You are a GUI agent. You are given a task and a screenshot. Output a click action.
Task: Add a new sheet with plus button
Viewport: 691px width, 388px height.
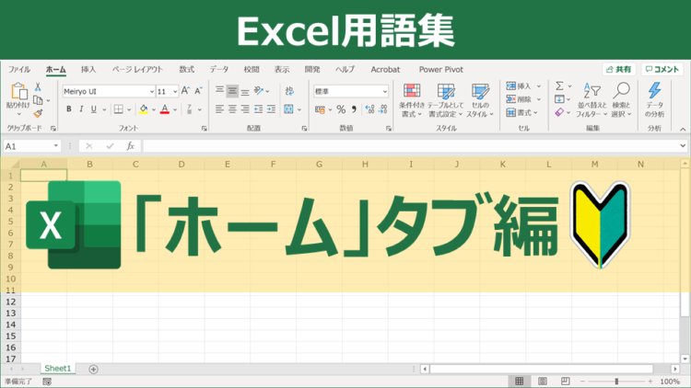pos(93,369)
